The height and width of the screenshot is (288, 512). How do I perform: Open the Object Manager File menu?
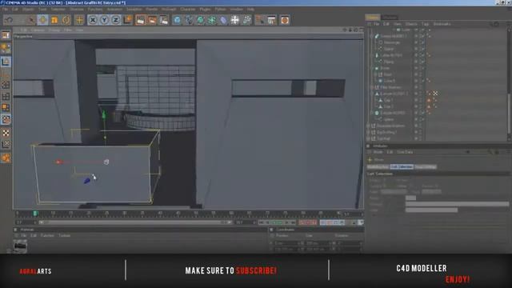(376, 24)
